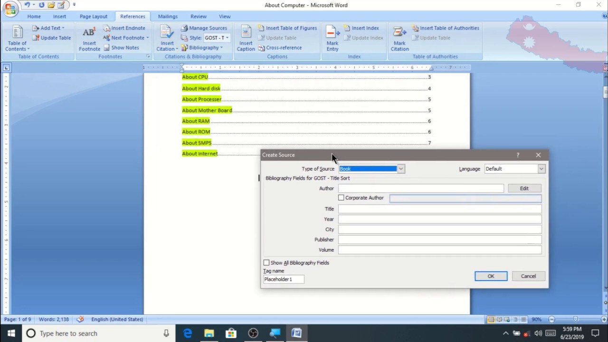608x342 pixels.
Task: Click the zoom out minus button
Action: (551, 319)
